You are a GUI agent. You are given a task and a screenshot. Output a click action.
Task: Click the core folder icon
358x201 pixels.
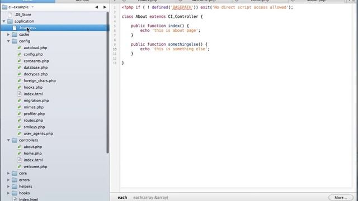tap(15, 173)
